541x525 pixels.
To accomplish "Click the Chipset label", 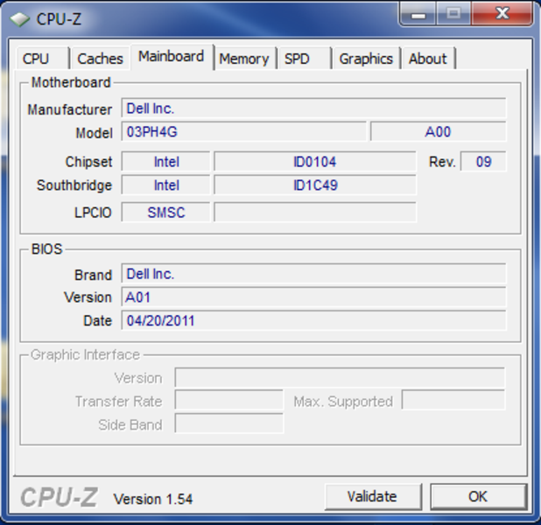I will click(88, 162).
